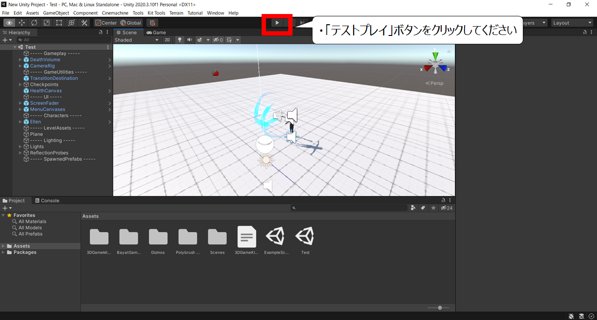Expand the DeathVolume object
The width and height of the screenshot is (597, 320).
point(20,60)
